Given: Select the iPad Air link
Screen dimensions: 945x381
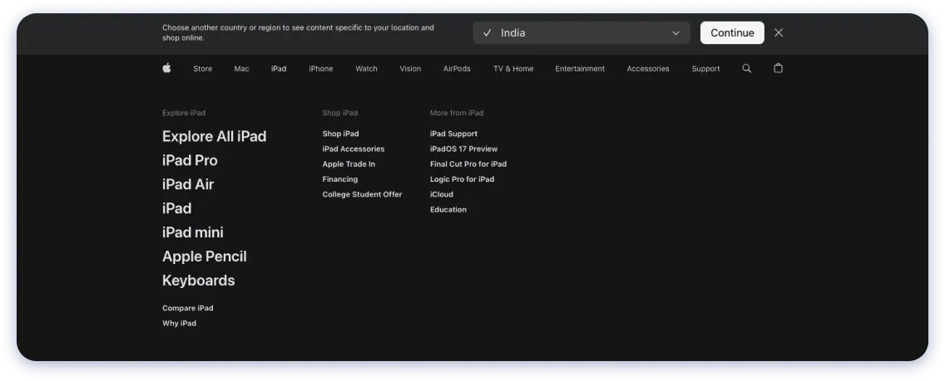Looking at the screenshot, I should tap(188, 184).
